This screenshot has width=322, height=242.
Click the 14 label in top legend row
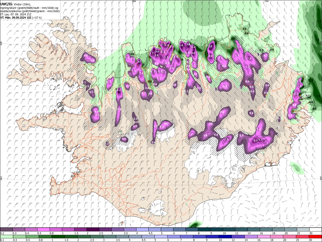[x=249, y=233]
